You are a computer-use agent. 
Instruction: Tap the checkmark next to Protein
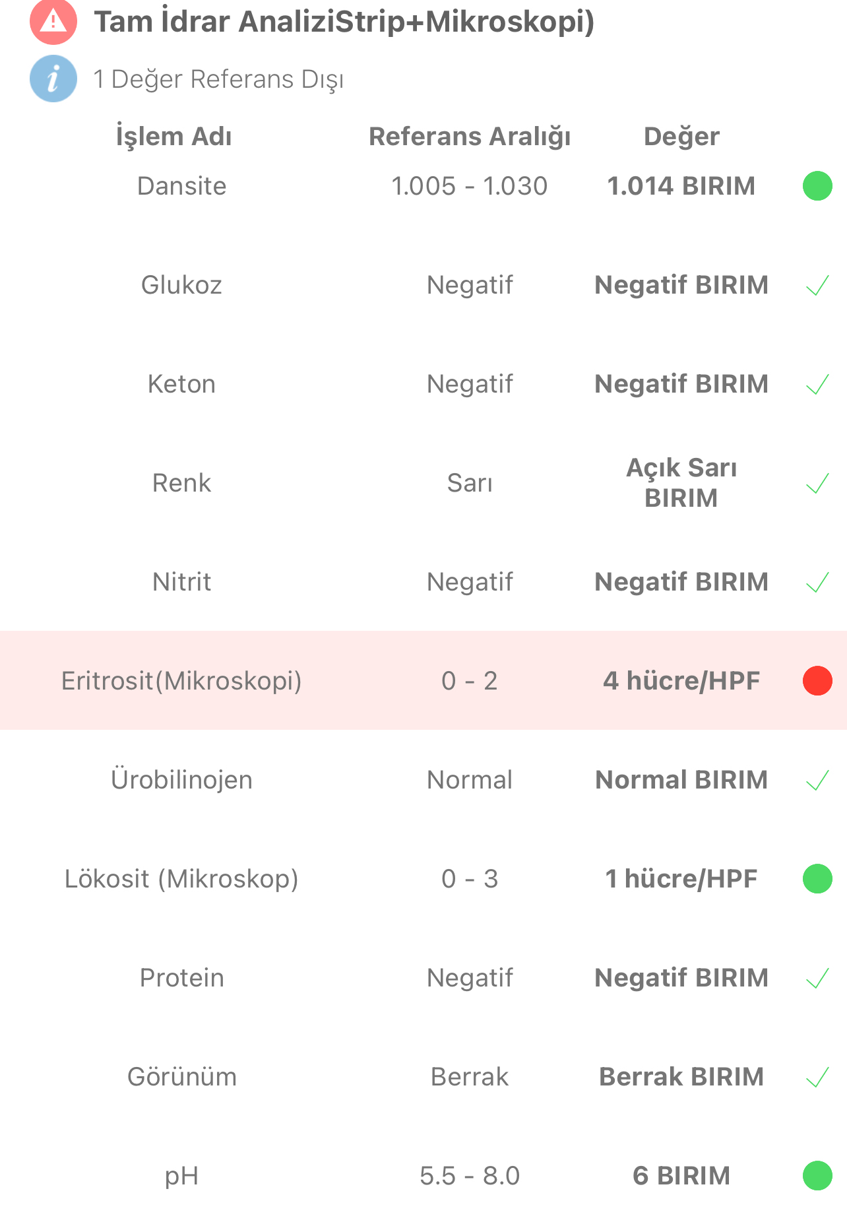817,979
